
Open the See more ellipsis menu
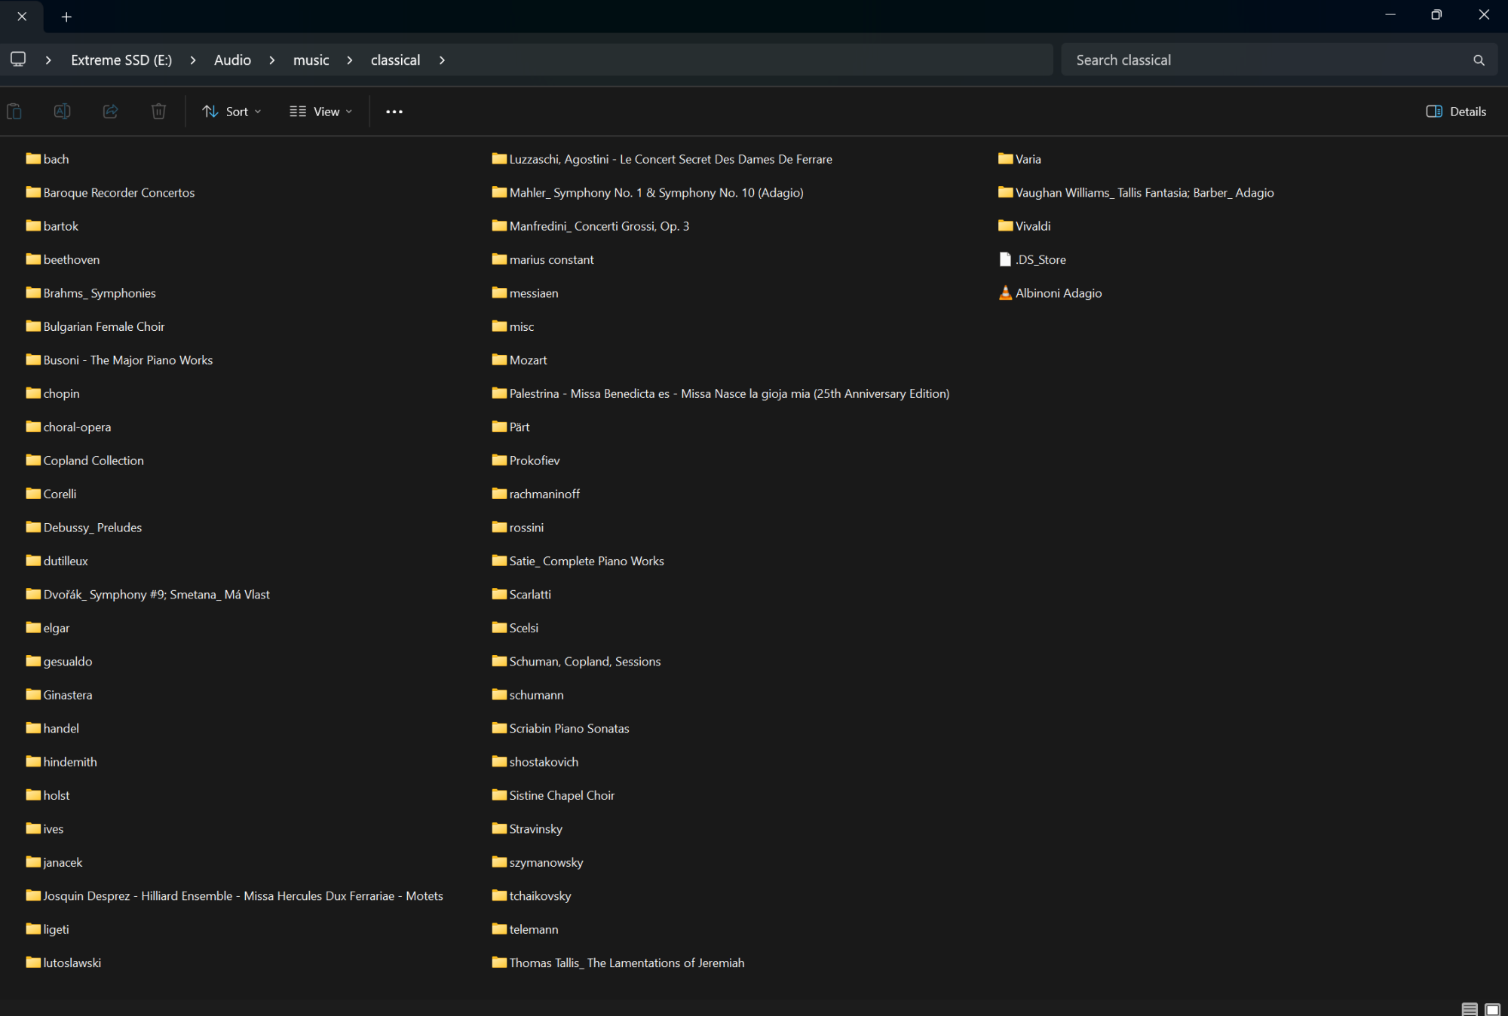click(394, 112)
